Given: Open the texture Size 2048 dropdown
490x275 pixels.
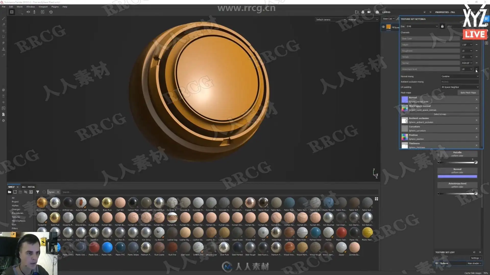Looking at the screenshot, I should pyautogui.click(x=422, y=26).
